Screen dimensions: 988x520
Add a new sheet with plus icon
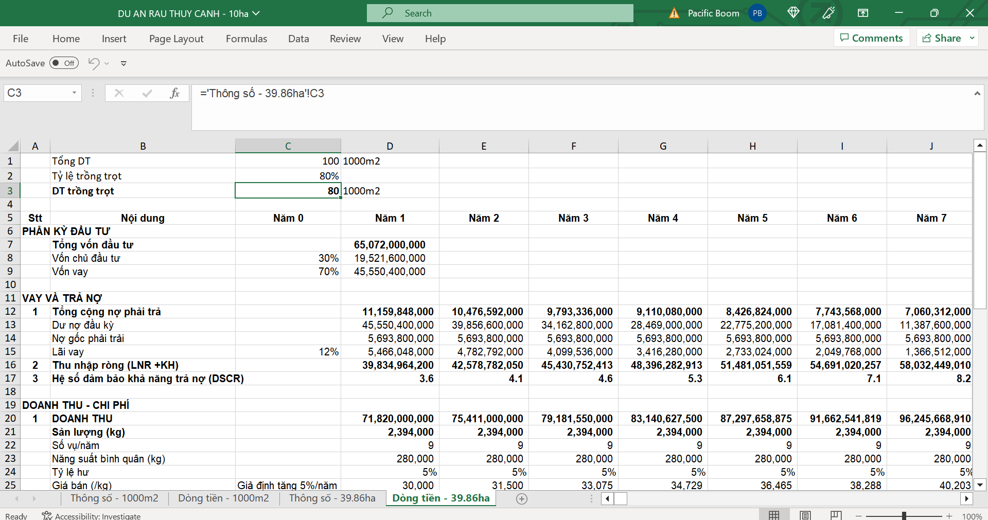tap(522, 498)
